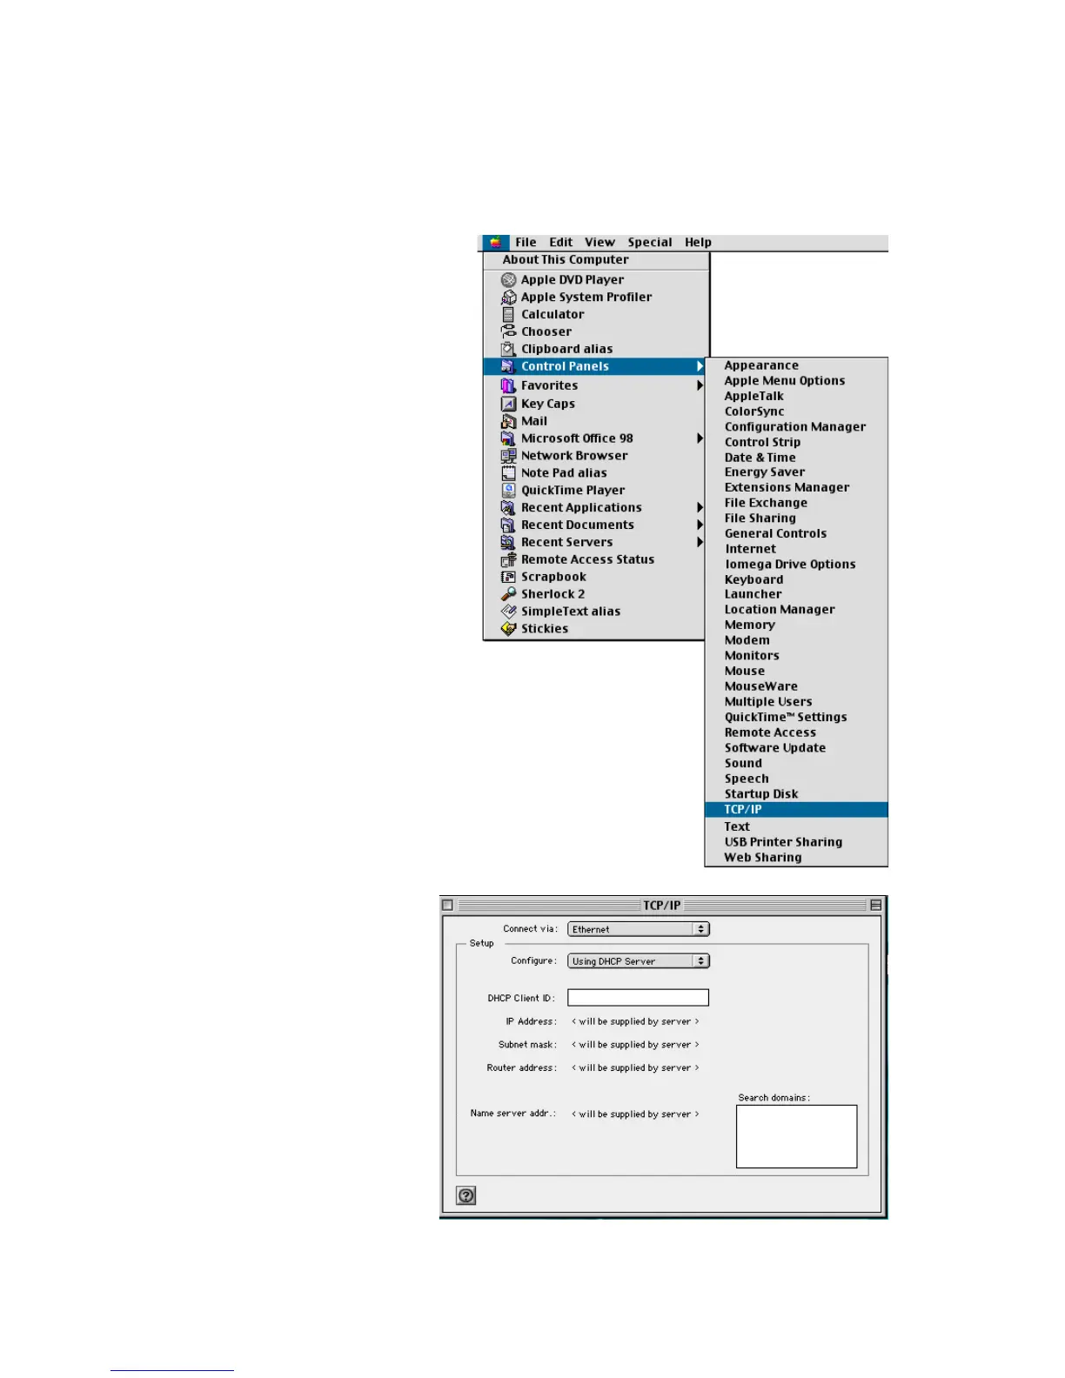Click the Mail icon

pyautogui.click(x=509, y=421)
